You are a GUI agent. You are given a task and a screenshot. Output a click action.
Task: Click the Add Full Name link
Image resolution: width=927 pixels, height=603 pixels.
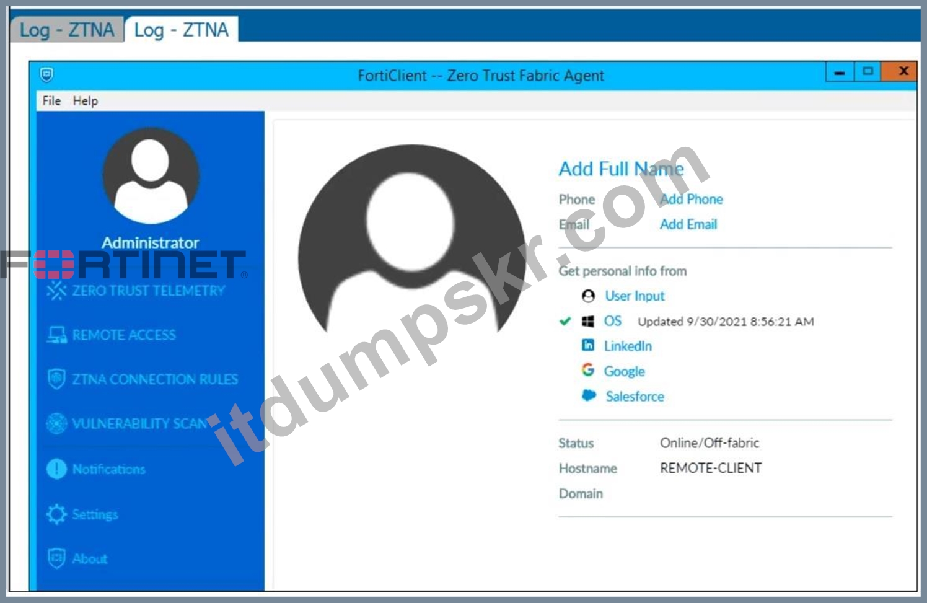click(x=622, y=169)
